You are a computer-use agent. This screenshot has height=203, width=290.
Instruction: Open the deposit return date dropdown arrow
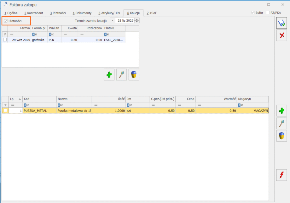pyautogui.click(x=113, y=21)
